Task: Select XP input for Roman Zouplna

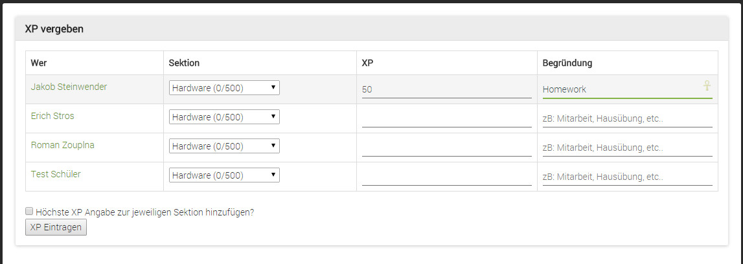Action: point(447,148)
